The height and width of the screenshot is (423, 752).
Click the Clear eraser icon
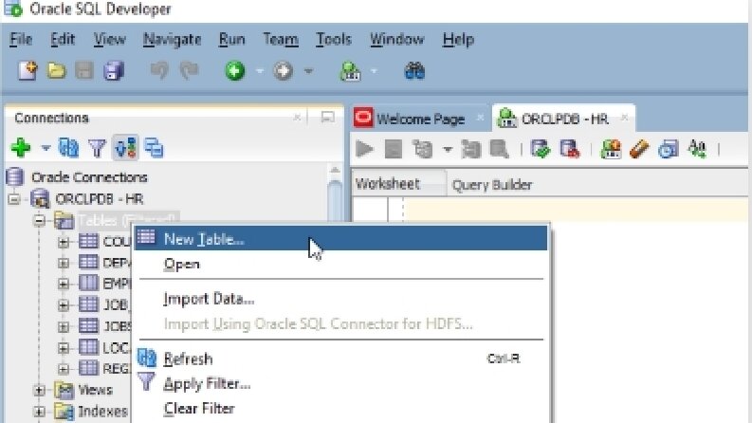coord(639,149)
